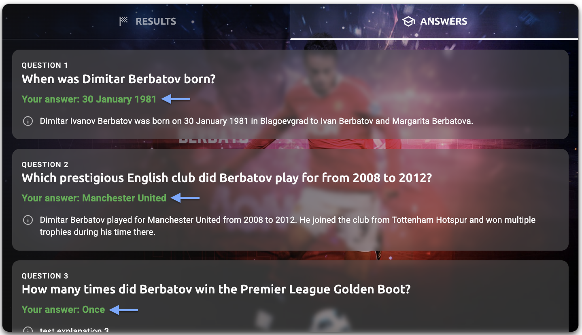The height and width of the screenshot is (335, 582).
Task: Click the "When was Dimitar Berbatov born?" question title
Action: 119,79
